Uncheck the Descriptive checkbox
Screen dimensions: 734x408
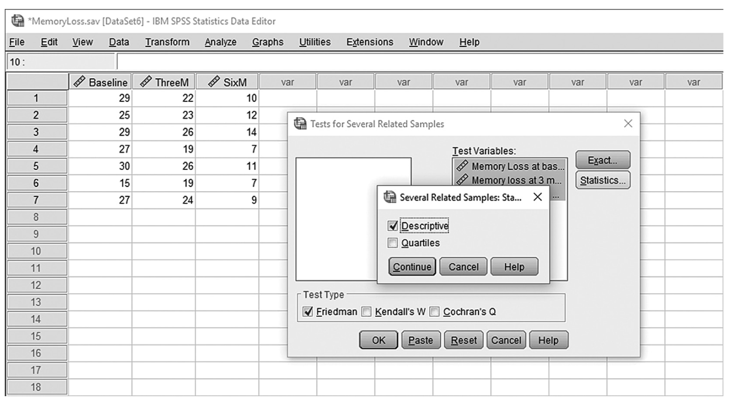coord(393,226)
